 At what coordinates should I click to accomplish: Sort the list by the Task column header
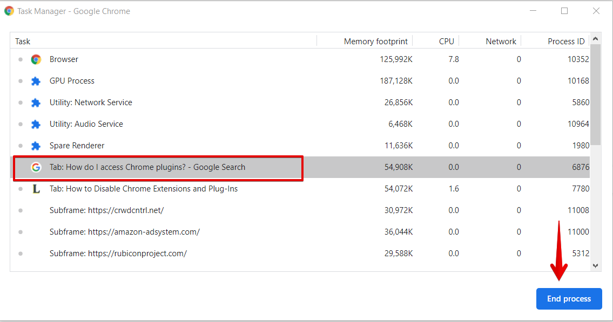[x=23, y=42]
